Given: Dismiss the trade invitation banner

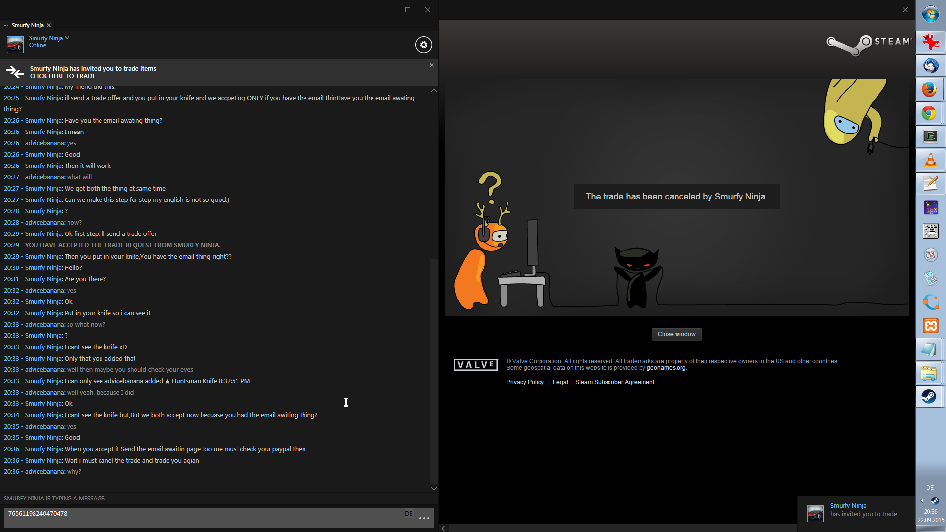Looking at the screenshot, I should tap(432, 65).
